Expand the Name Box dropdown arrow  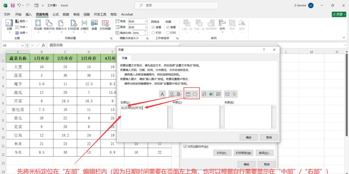tap(23, 45)
